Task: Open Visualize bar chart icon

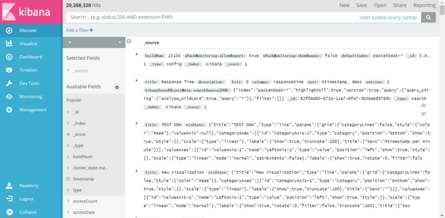Action: click(x=9, y=43)
